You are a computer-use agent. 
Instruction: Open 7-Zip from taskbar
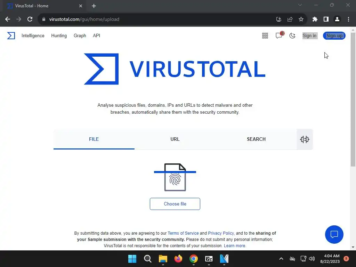click(x=209, y=259)
